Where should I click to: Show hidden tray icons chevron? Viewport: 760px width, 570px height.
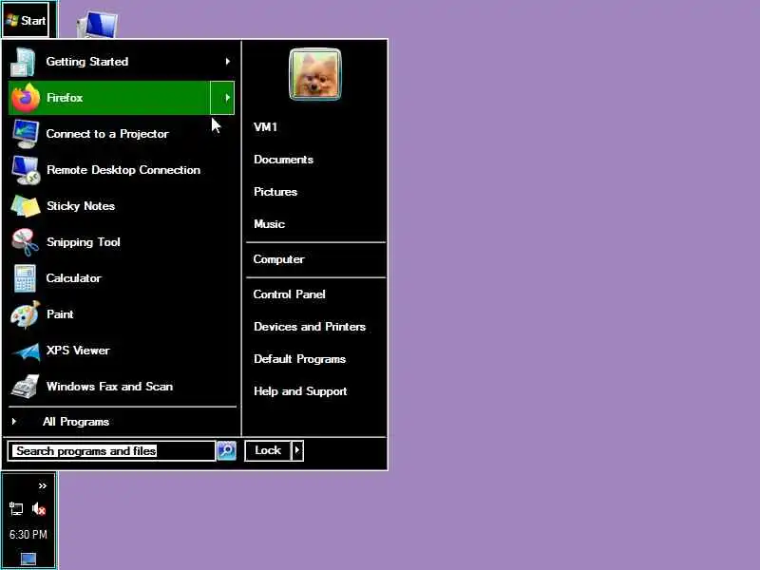(43, 485)
